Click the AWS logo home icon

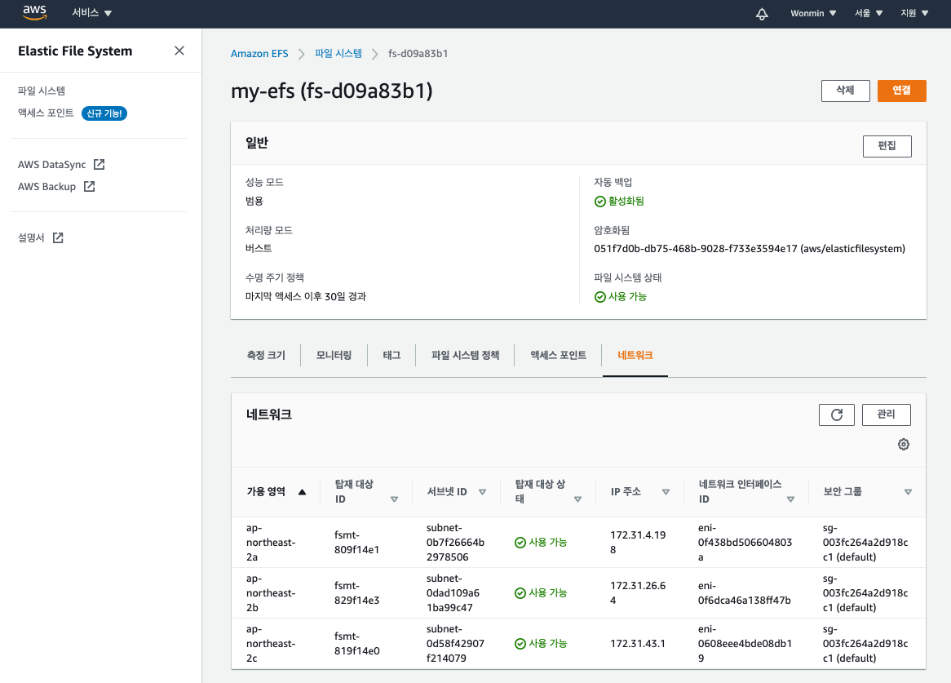coord(34,12)
